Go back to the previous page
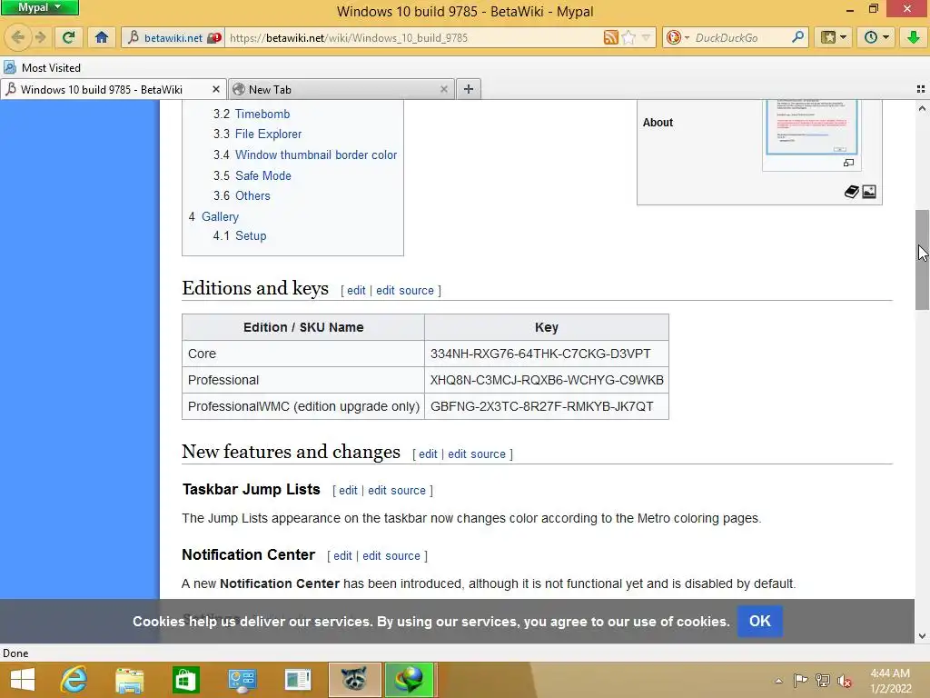 (18, 37)
